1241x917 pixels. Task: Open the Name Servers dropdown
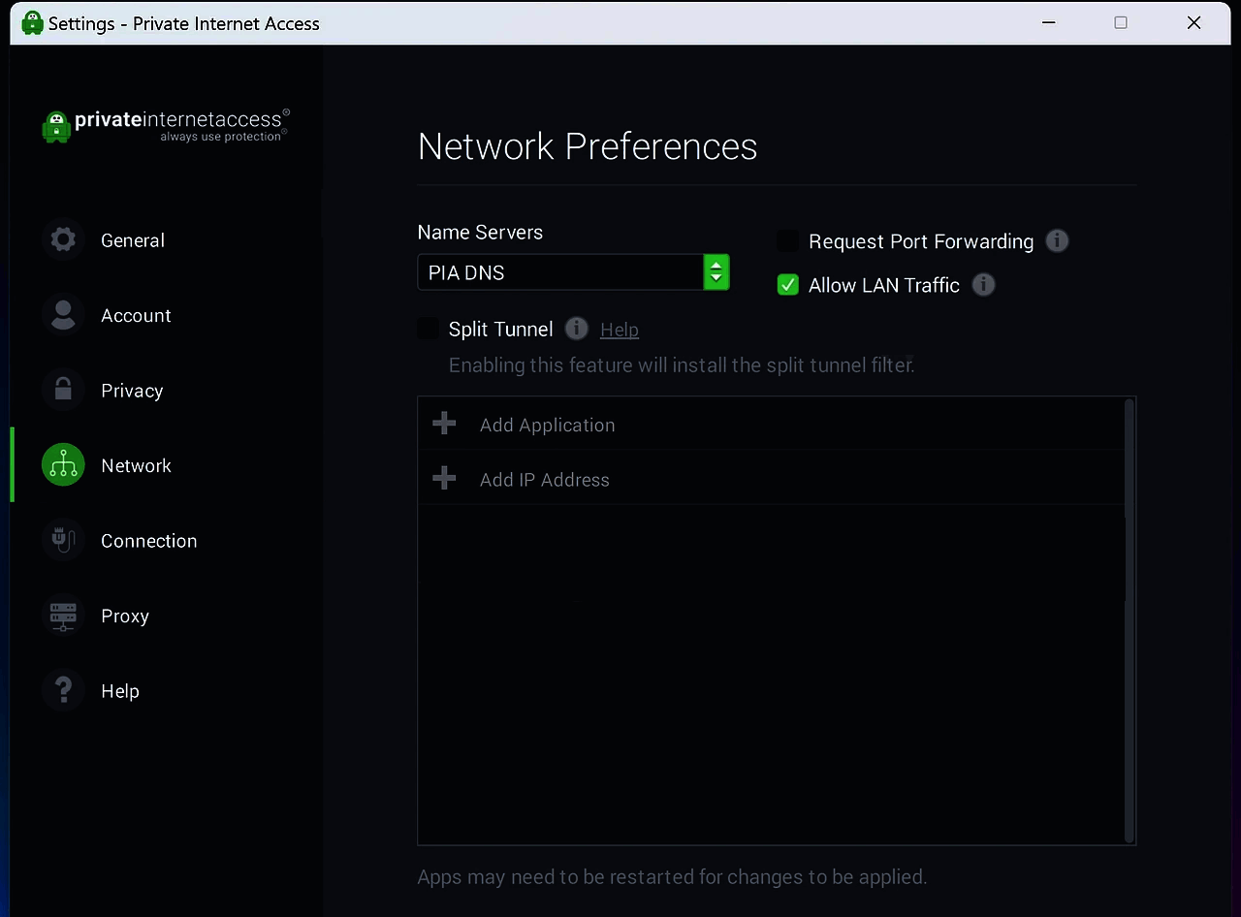pyautogui.click(x=560, y=272)
